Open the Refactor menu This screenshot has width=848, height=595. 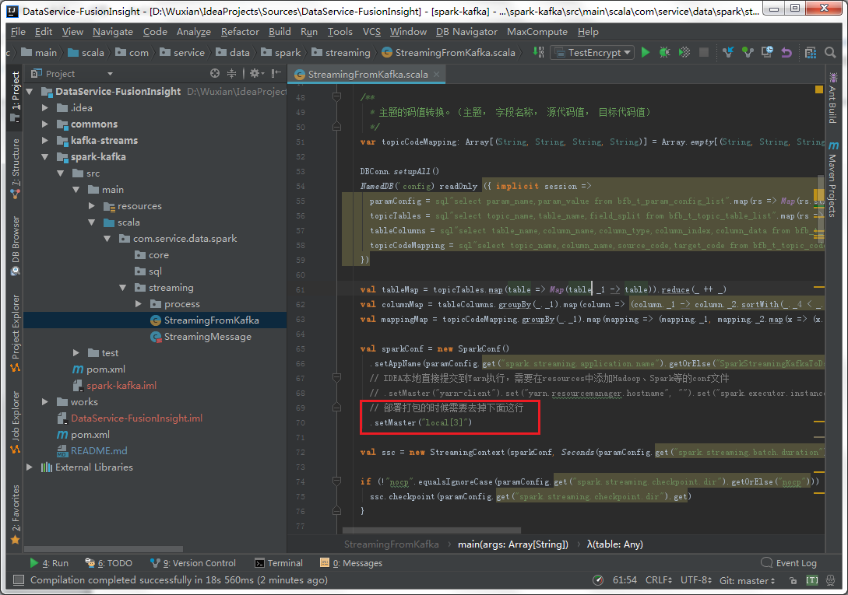point(240,32)
